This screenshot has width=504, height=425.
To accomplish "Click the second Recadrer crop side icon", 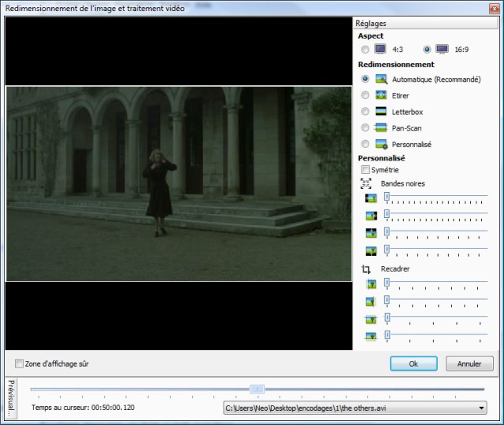I will [x=371, y=301].
